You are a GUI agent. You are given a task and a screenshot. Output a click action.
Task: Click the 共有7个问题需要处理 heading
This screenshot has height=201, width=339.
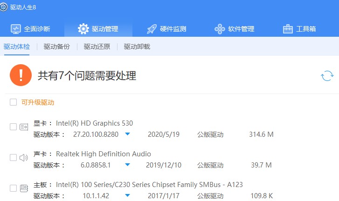tap(87, 76)
